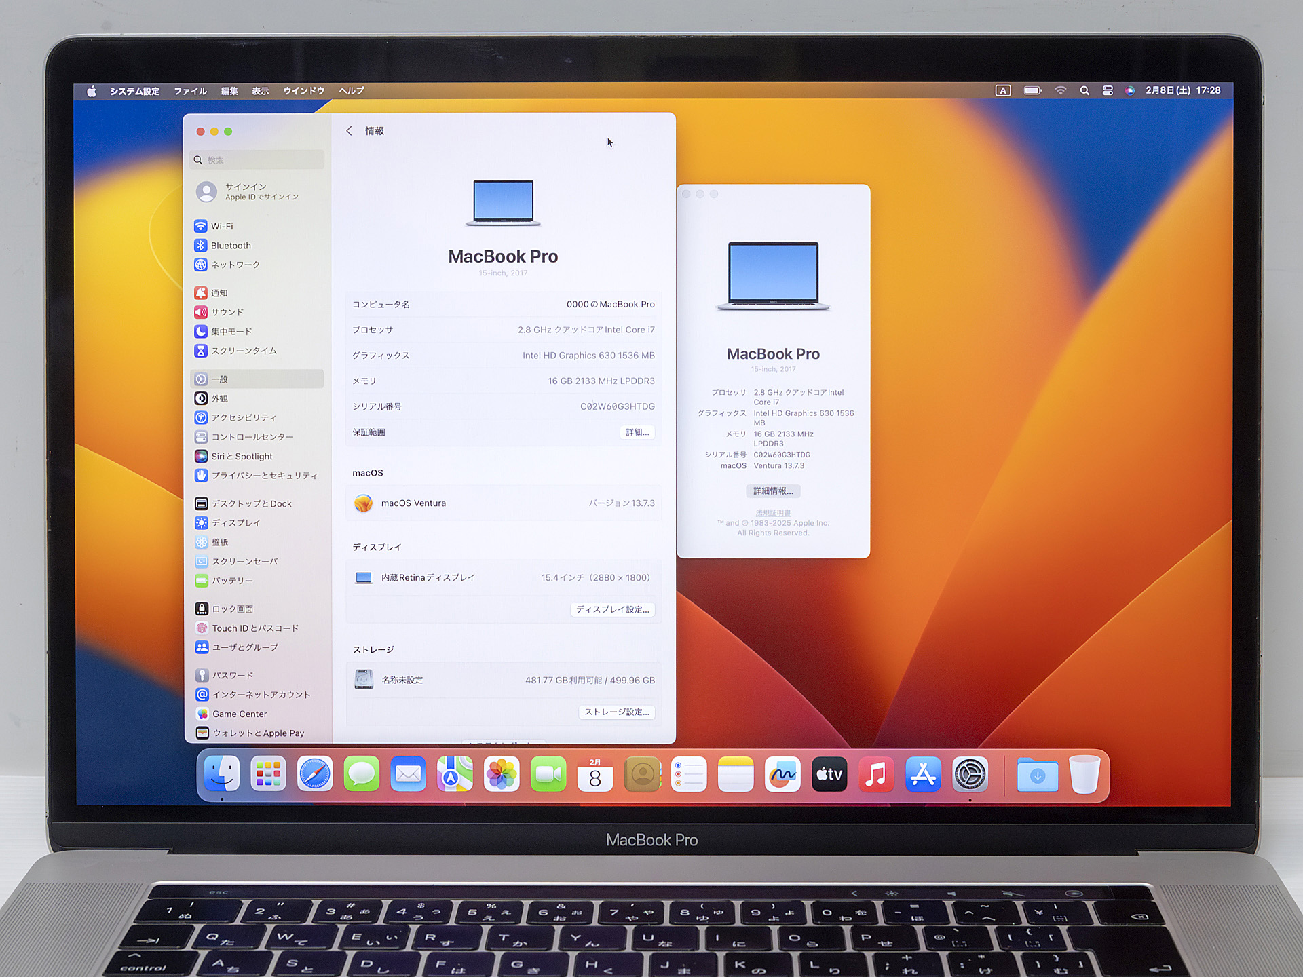Click Spotlight search icon in menu bar
Screen dimensions: 1303x977
point(1084,91)
